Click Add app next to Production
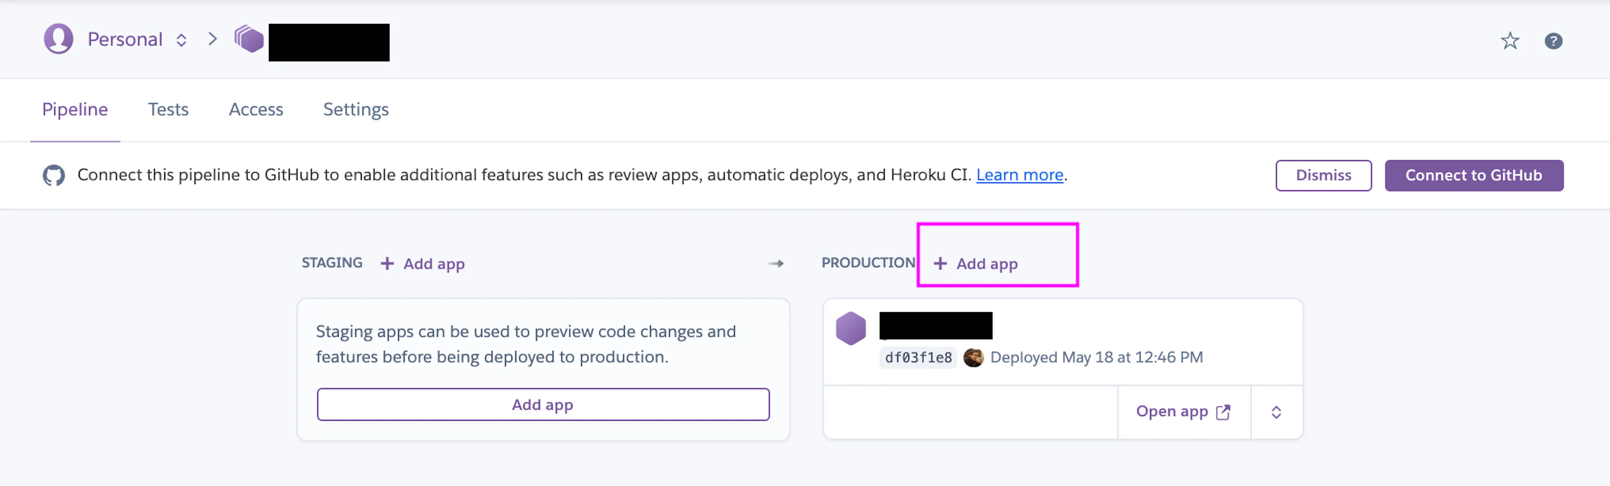Image resolution: width=1610 pixels, height=486 pixels. click(976, 264)
